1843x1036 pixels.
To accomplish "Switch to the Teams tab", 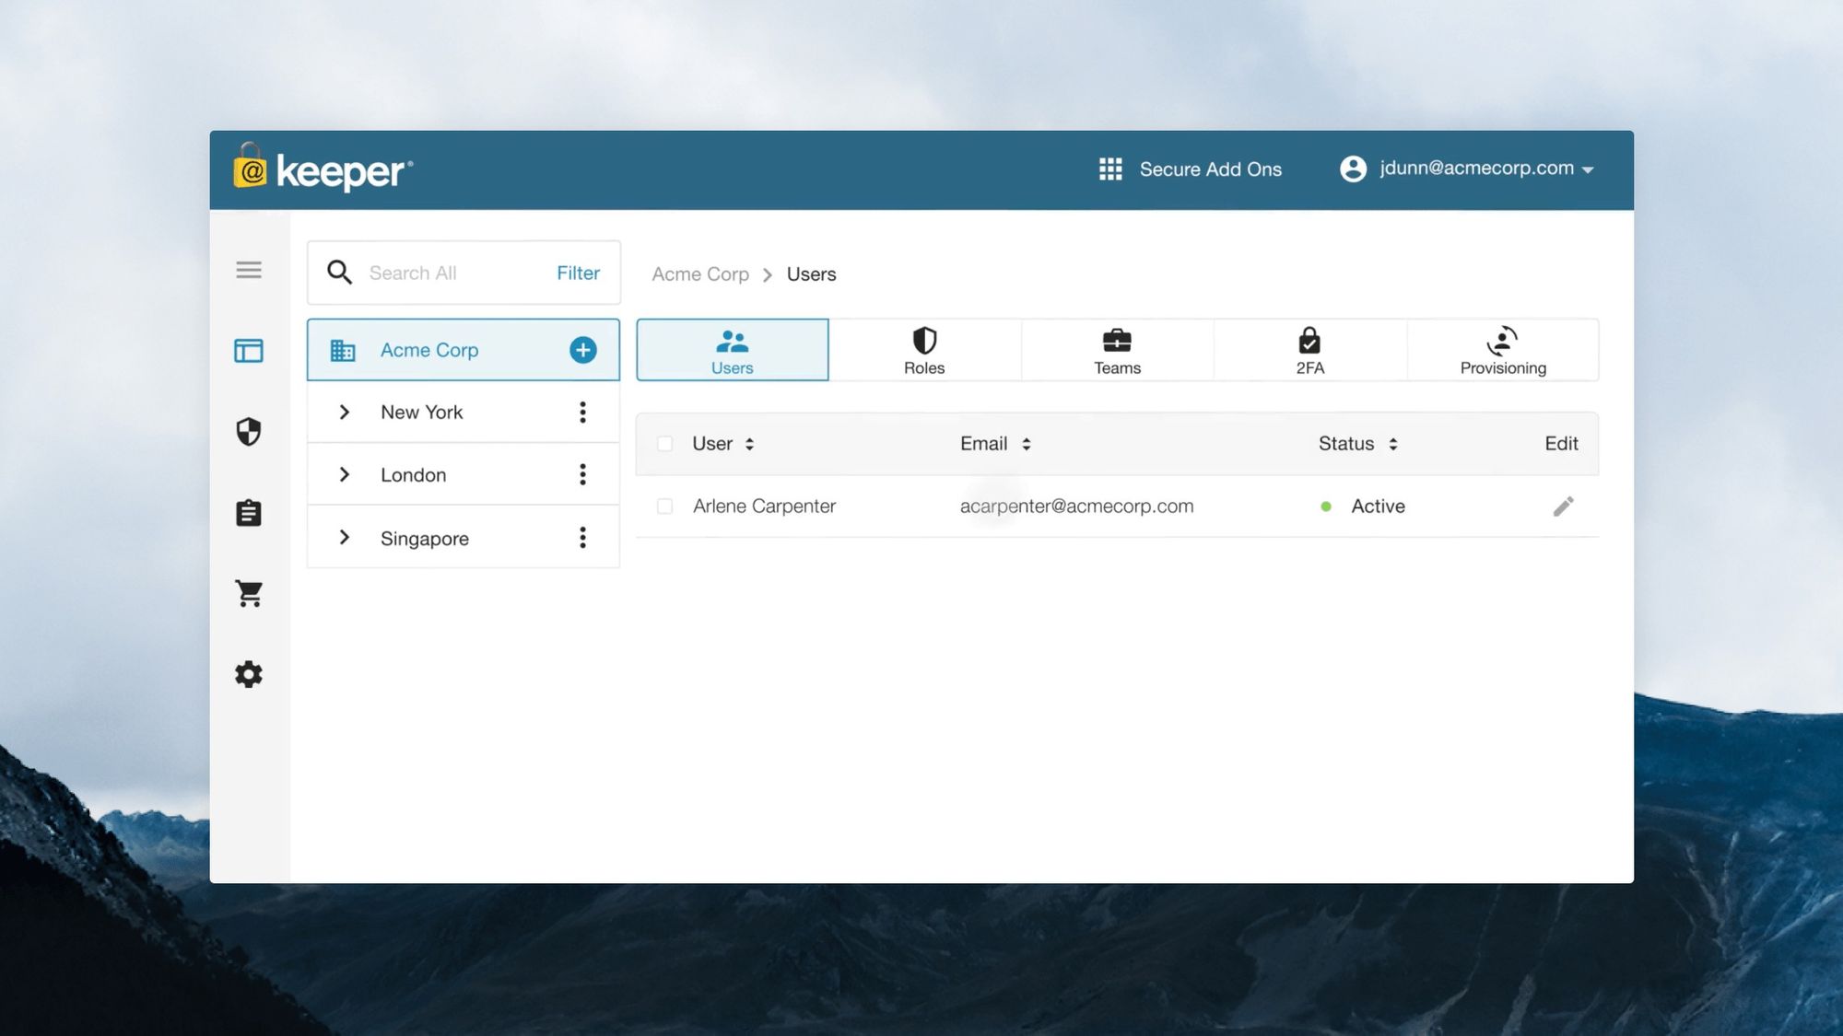I will (x=1117, y=350).
